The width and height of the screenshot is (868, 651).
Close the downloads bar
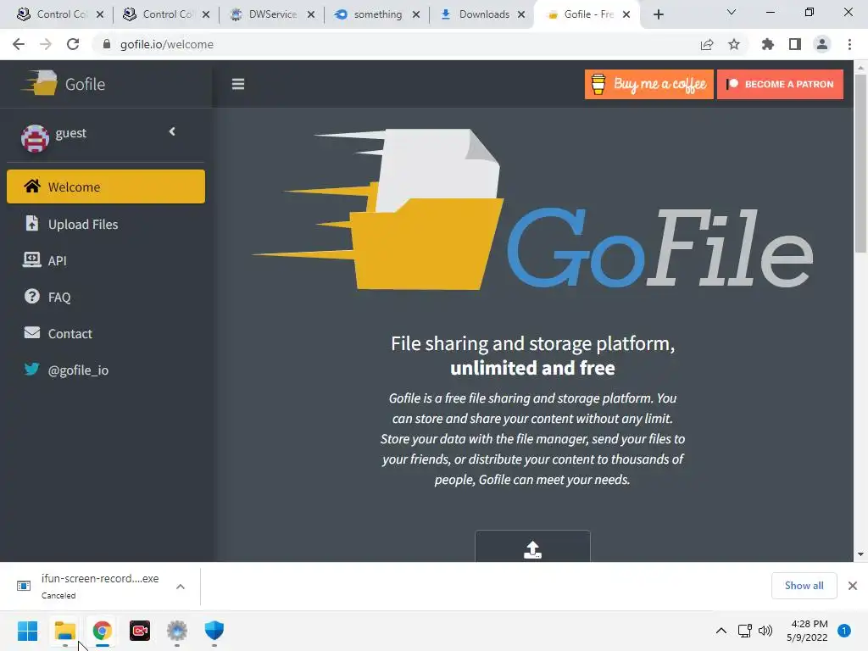[x=853, y=586]
